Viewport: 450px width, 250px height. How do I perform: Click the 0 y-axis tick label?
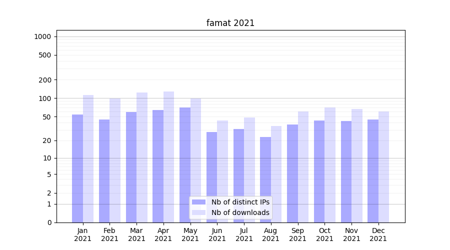(x=49, y=222)
